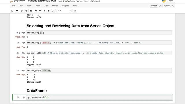Open the command palette keyboard icon

click(x=75, y=11)
